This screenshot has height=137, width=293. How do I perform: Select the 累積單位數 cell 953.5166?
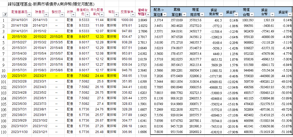[177, 132]
